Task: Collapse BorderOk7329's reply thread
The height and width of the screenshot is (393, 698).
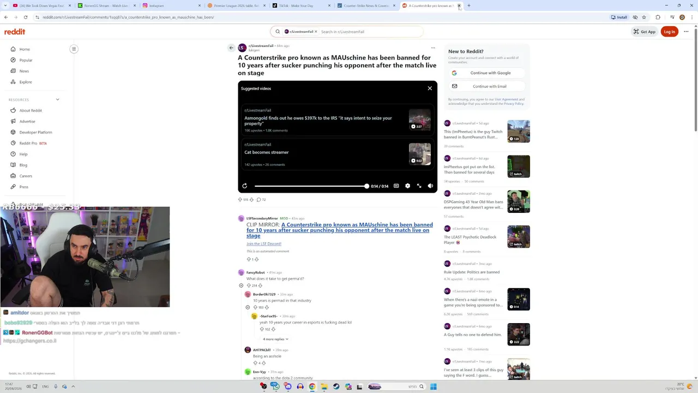Action: pos(248,307)
